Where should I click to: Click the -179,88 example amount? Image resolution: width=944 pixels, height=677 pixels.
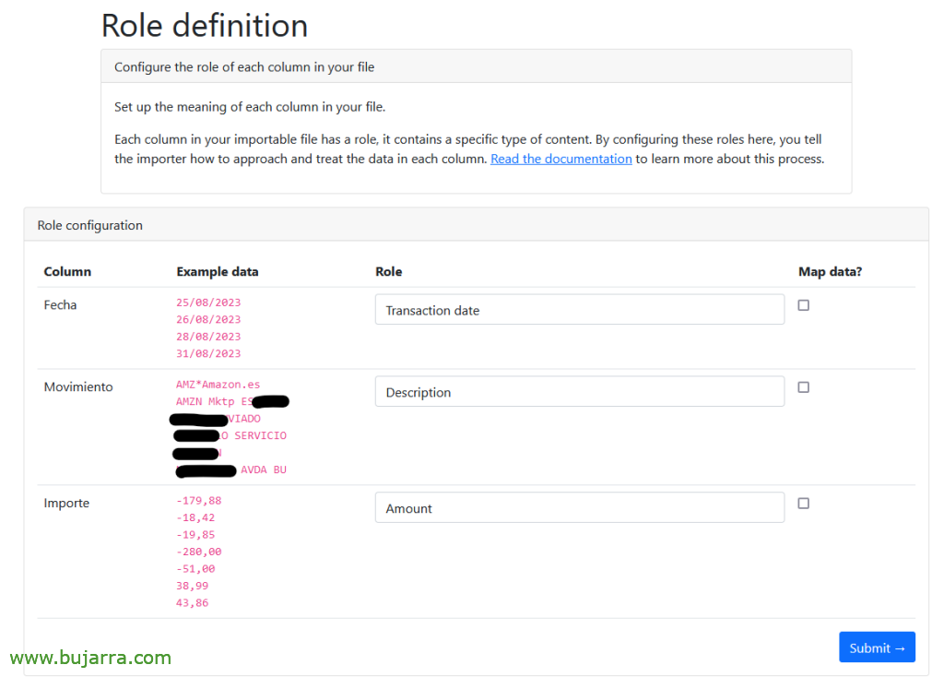pyautogui.click(x=199, y=501)
